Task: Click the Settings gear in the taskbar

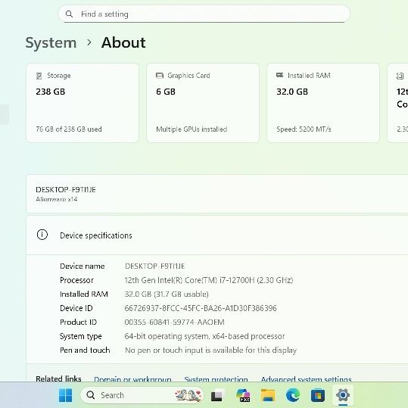Action: point(343,395)
